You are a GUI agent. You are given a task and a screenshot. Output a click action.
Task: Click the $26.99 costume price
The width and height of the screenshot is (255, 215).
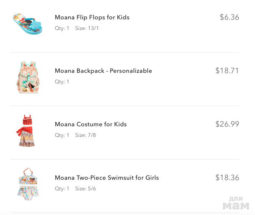(x=227, y=124)
